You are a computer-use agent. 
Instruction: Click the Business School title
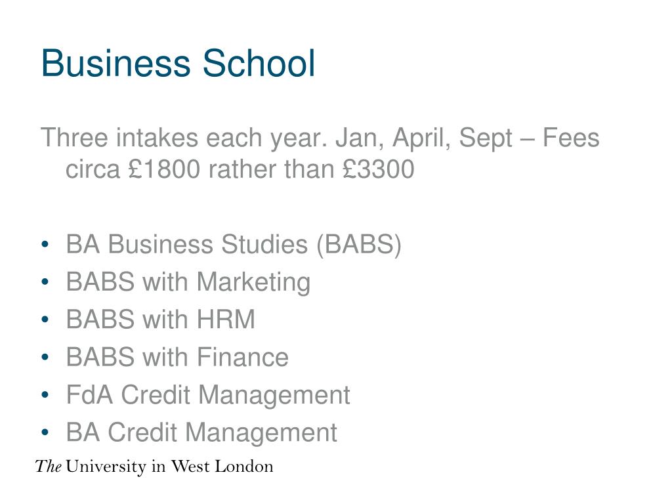[x=178, y=64]
